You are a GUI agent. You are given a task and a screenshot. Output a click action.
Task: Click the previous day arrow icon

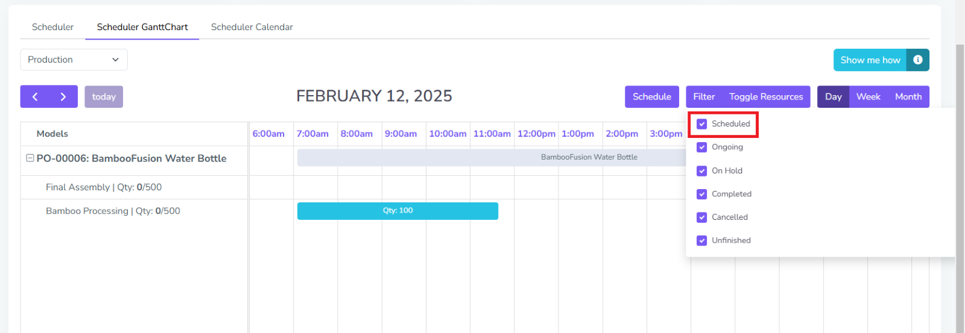(35, 96)
